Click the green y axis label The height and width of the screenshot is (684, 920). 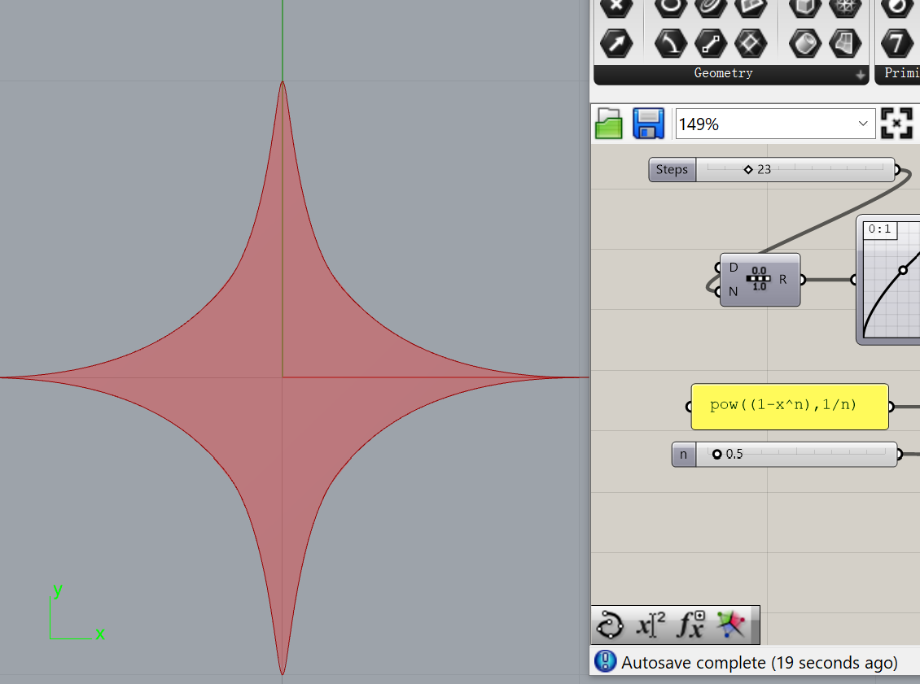pyautogui.click(x=58, y=590)
